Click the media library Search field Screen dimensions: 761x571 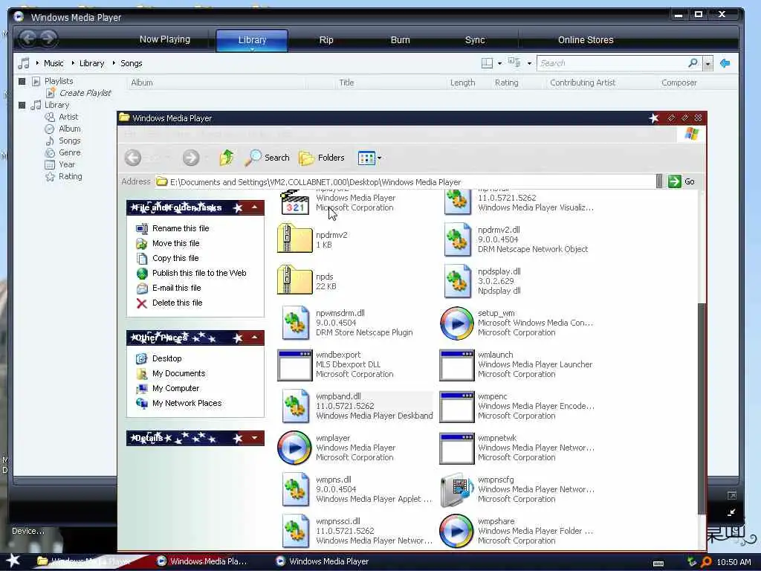pos(612,63)
